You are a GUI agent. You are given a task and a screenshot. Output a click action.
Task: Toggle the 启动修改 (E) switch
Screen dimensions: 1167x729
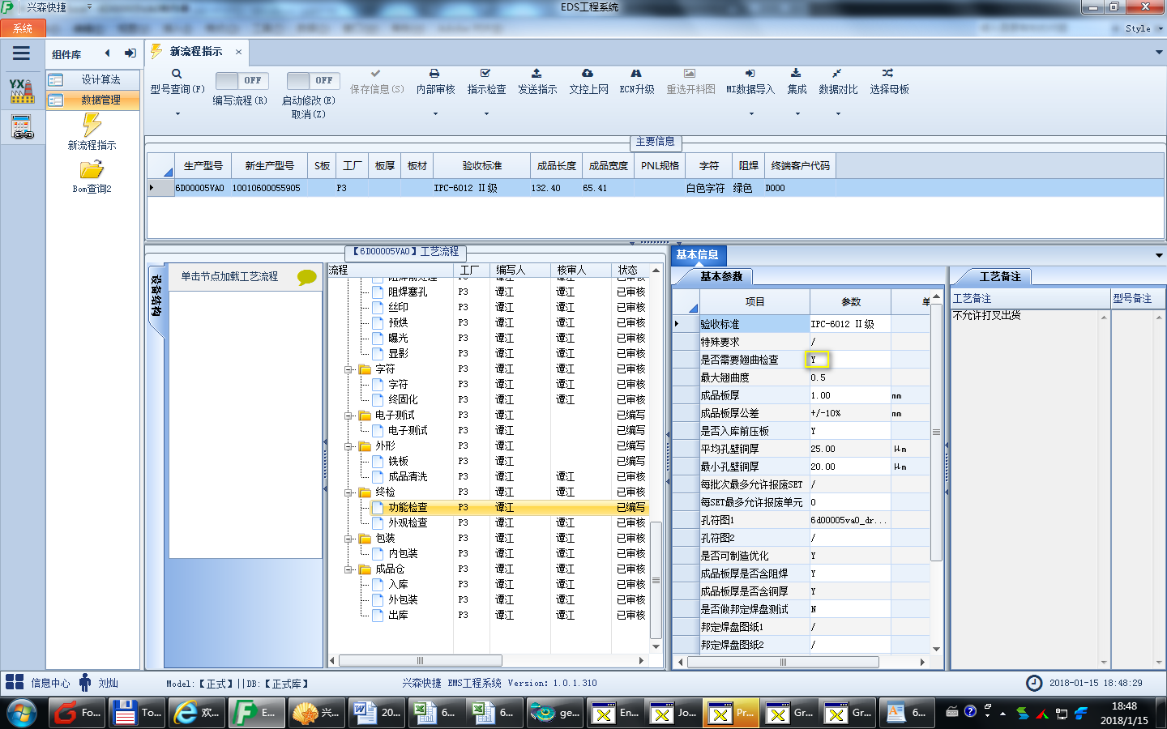312,80
